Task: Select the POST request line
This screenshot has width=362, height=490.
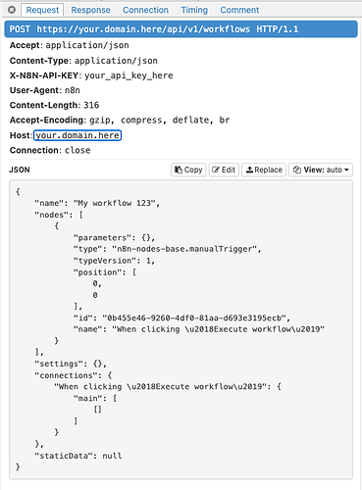Action: coord(181,29)
